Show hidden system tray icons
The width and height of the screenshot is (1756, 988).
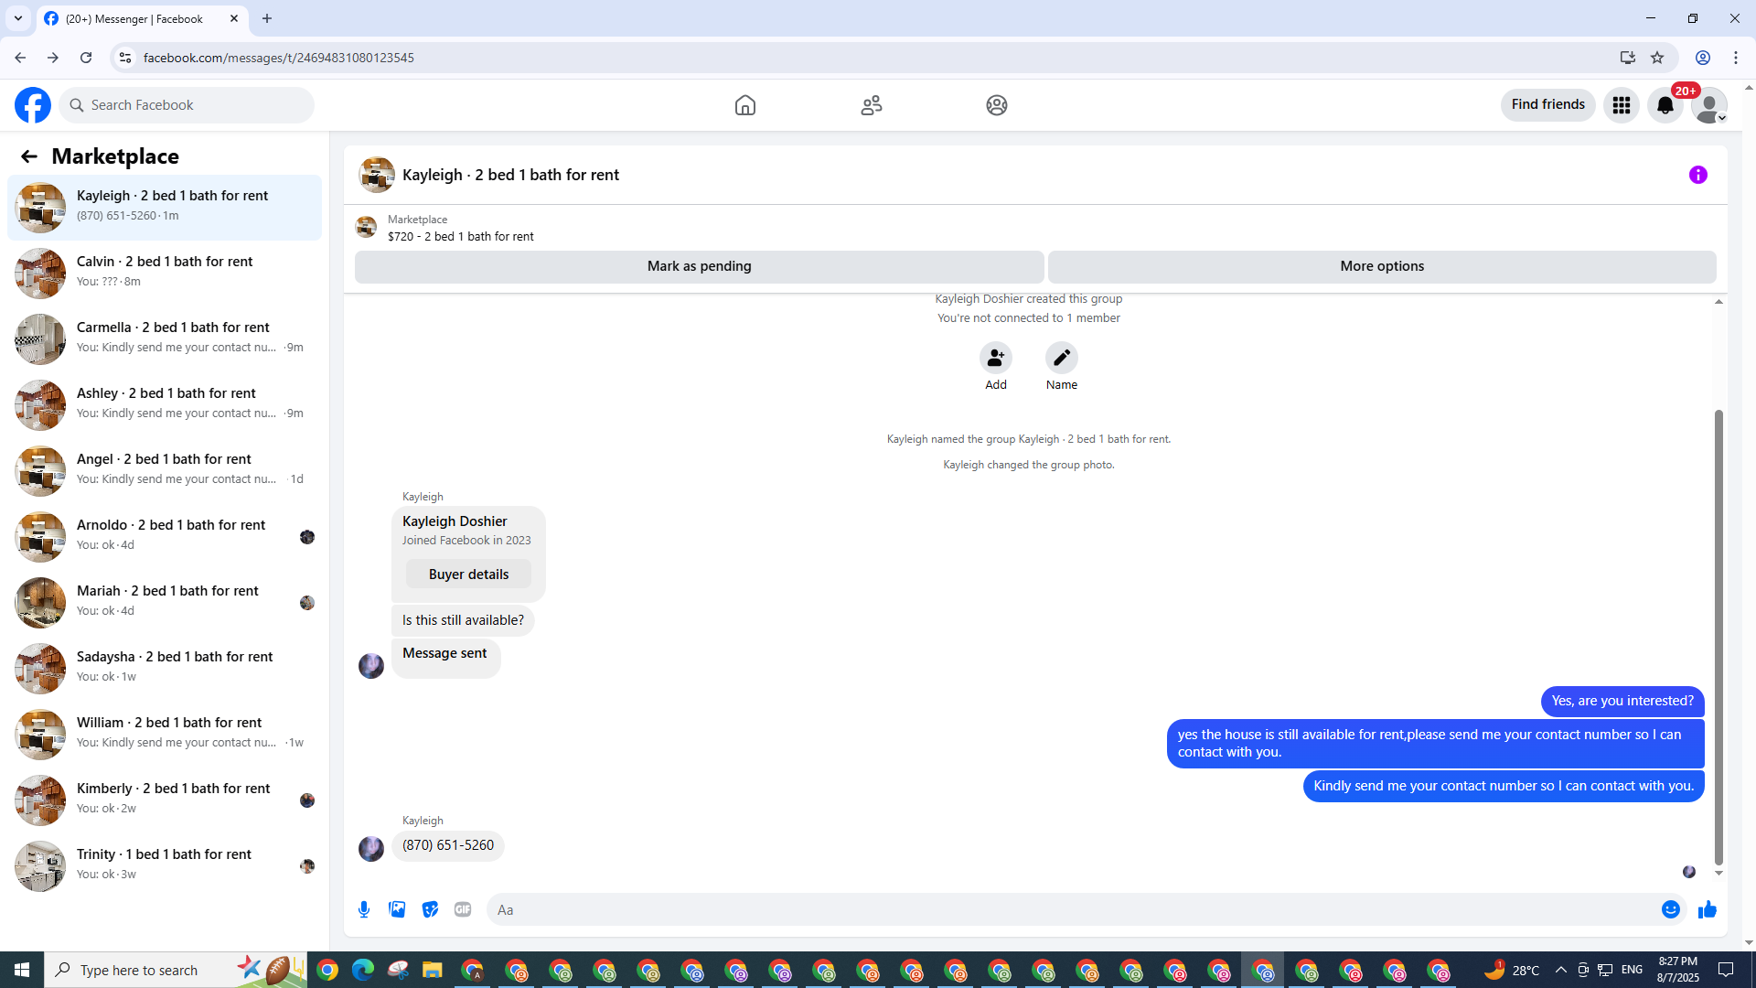coord(1560,970)
